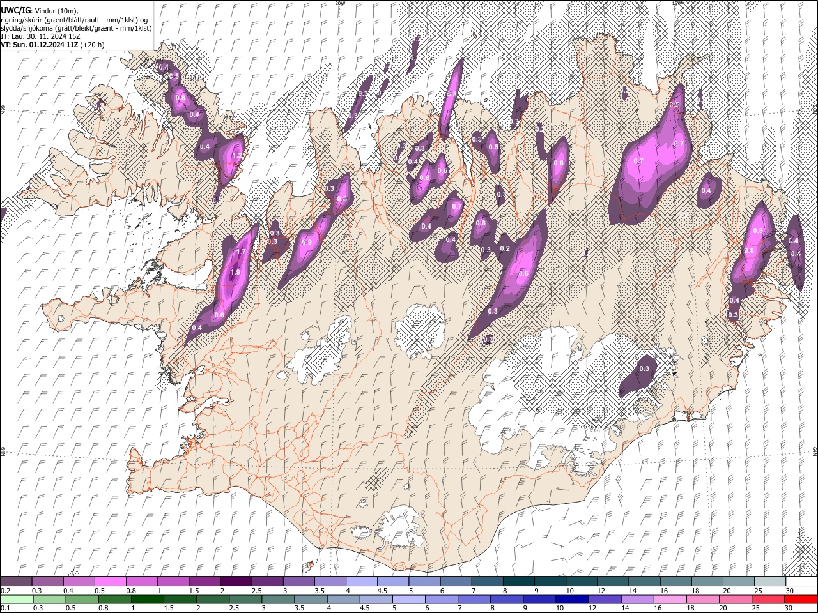Select the pale grey upper swatch labeled 25
This screenshot has width=818, height=613.
pyautogui.click(x=770, y=582)
